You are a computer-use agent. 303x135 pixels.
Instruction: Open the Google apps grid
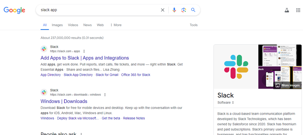tap(298, 10)
